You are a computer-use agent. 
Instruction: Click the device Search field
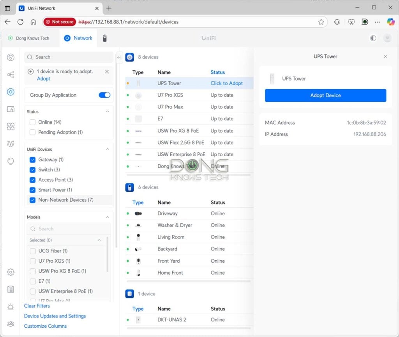(69, 57)
